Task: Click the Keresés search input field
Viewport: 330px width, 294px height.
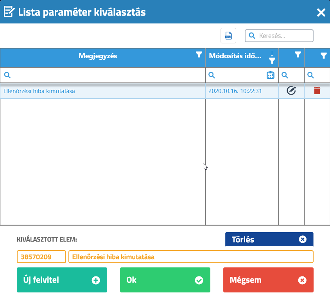Action: pyautogui.click(x=279, y=36)
